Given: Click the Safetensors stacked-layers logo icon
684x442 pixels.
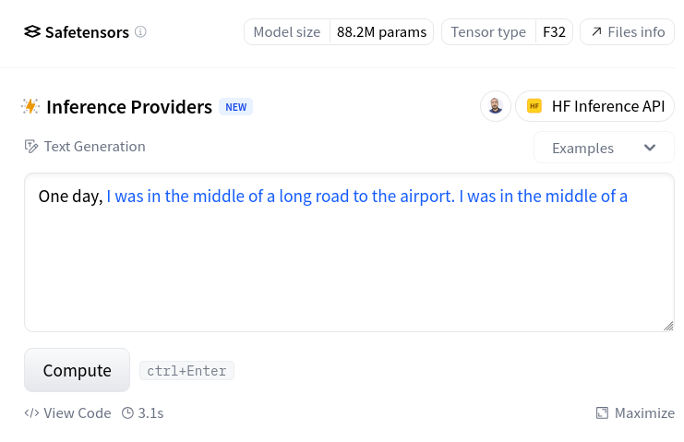Looking at the screenshot, I should point(32,32).
